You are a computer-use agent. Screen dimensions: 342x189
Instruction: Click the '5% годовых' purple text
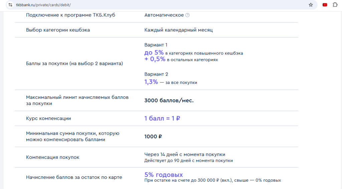click(x=163, y=175)
